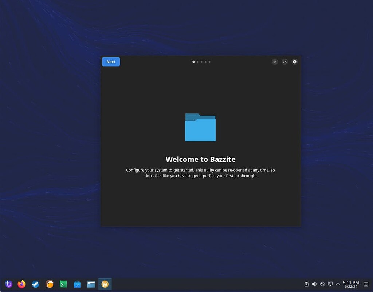Click the globe update tray icon
The width and height of the screenshot is (373, 292).
(x=322, y=284)
